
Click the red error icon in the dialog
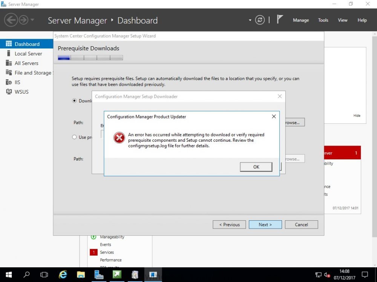[x=119, y=138]
